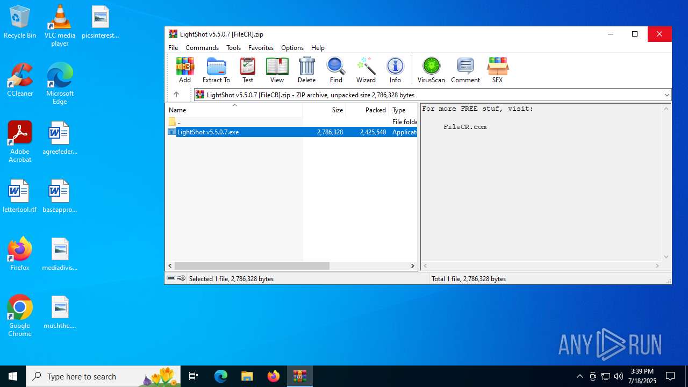This screenshot has height=387, width=688.
Task: Run VirusScan from the toolbar
Action: [431, 70]
